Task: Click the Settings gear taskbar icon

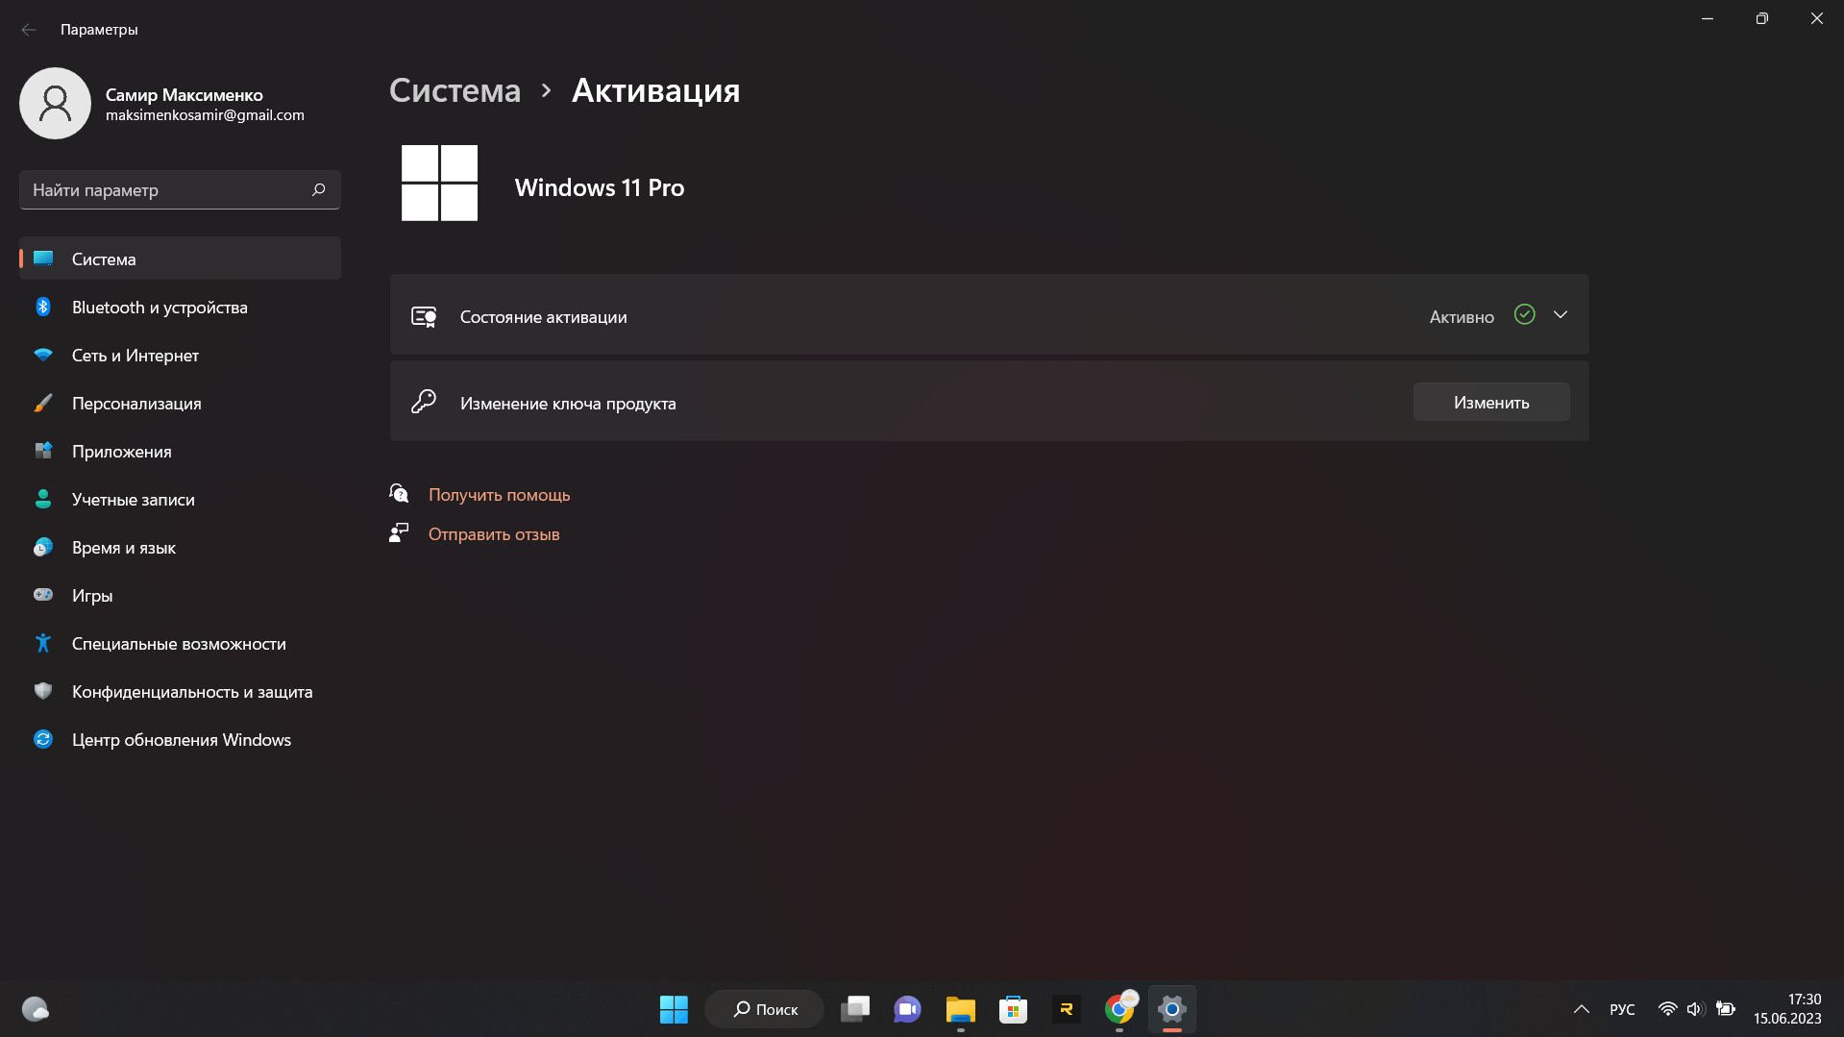Action: 1171,1009
